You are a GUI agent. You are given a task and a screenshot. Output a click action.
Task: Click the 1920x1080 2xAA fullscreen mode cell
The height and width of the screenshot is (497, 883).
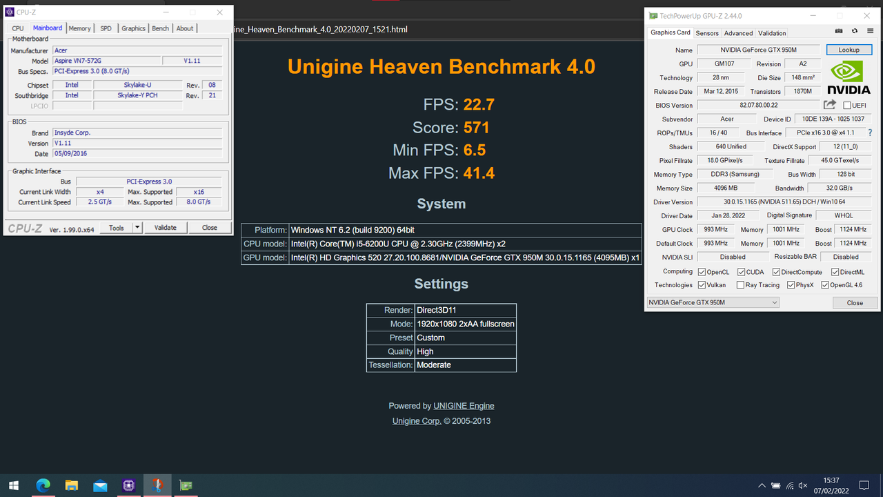click(465, 324)
